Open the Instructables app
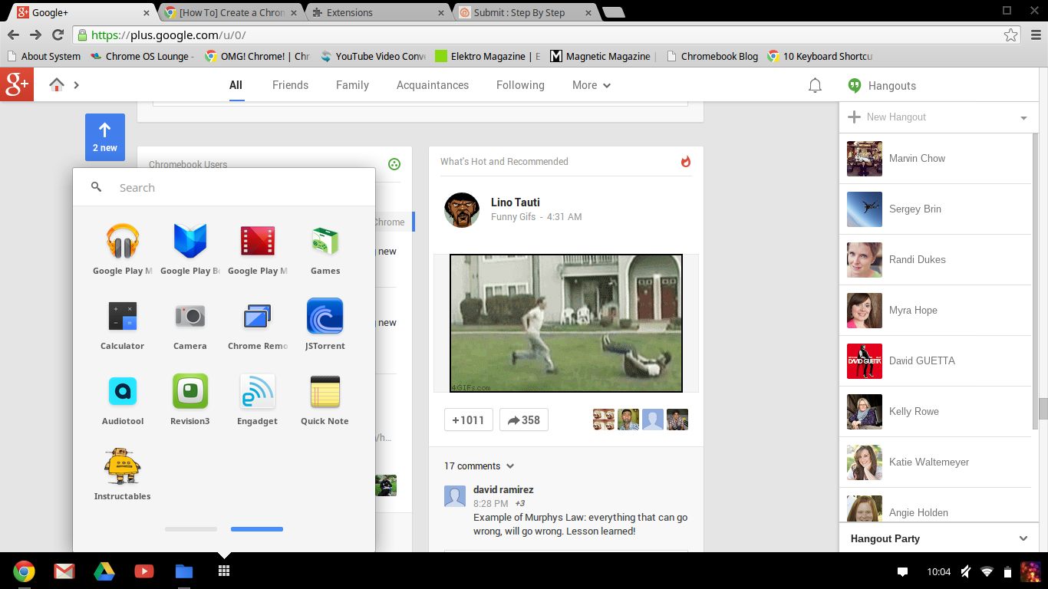The width and height of the screenshot is (1048, 589). click(122, 466)
